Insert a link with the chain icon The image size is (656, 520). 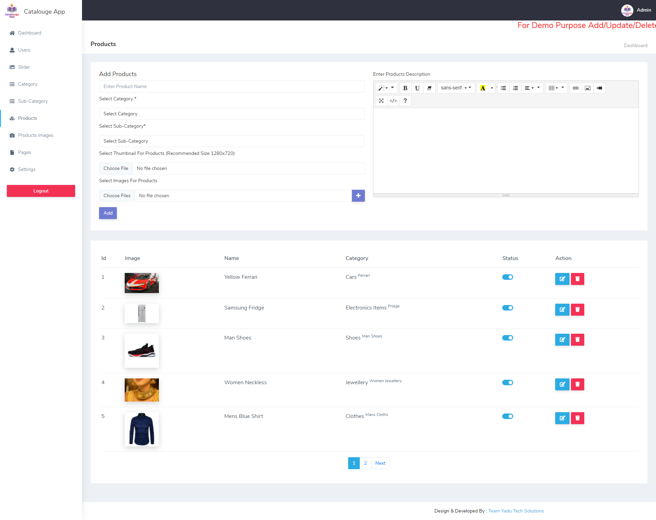[x=576, y=88]
